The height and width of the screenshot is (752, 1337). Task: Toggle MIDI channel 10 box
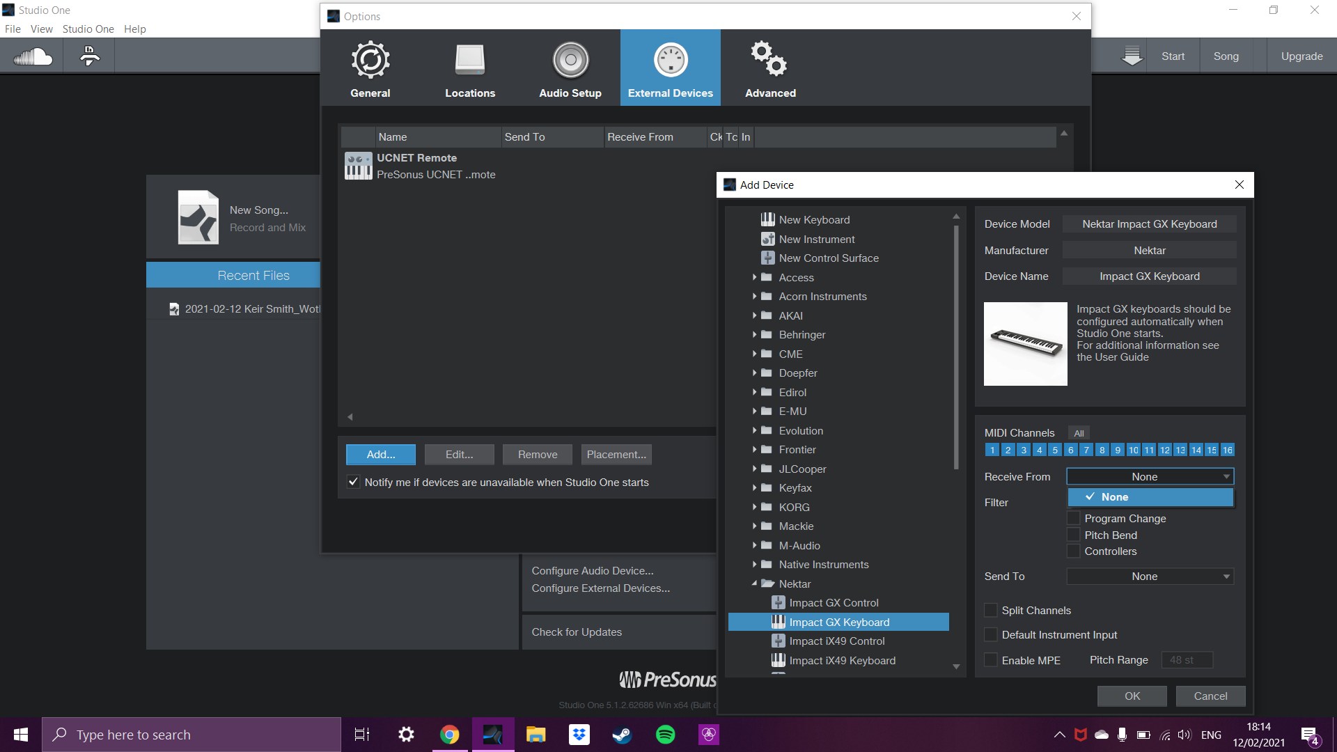pyautogui.click(x=1133, y=451)
